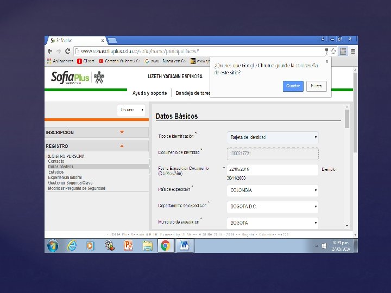Viewport: 391px width, 293px height.
Task: Click the browser forward arrow
Action: pyautogui.click(x=59, y=52)
